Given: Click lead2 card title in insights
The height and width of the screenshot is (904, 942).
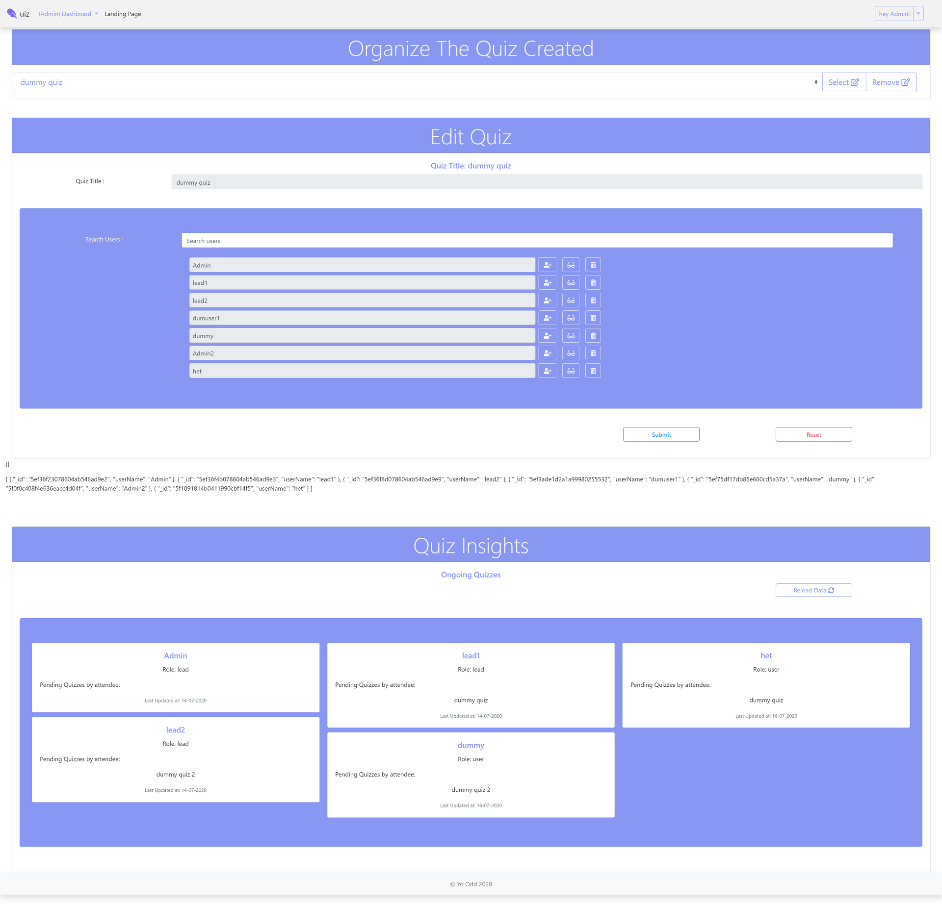Looking at the screenshot, I should tap(176, 730).
